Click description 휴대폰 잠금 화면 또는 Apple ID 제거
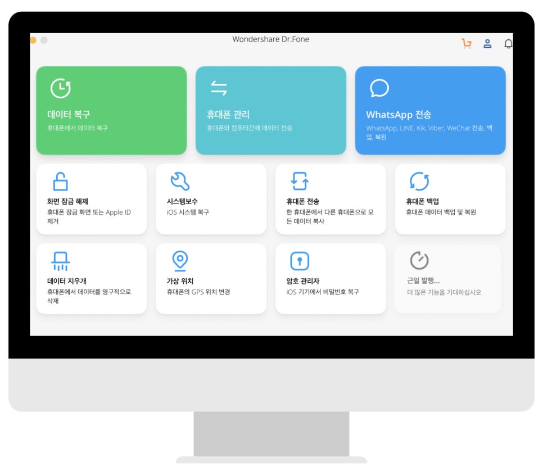 tap(89, 217)
